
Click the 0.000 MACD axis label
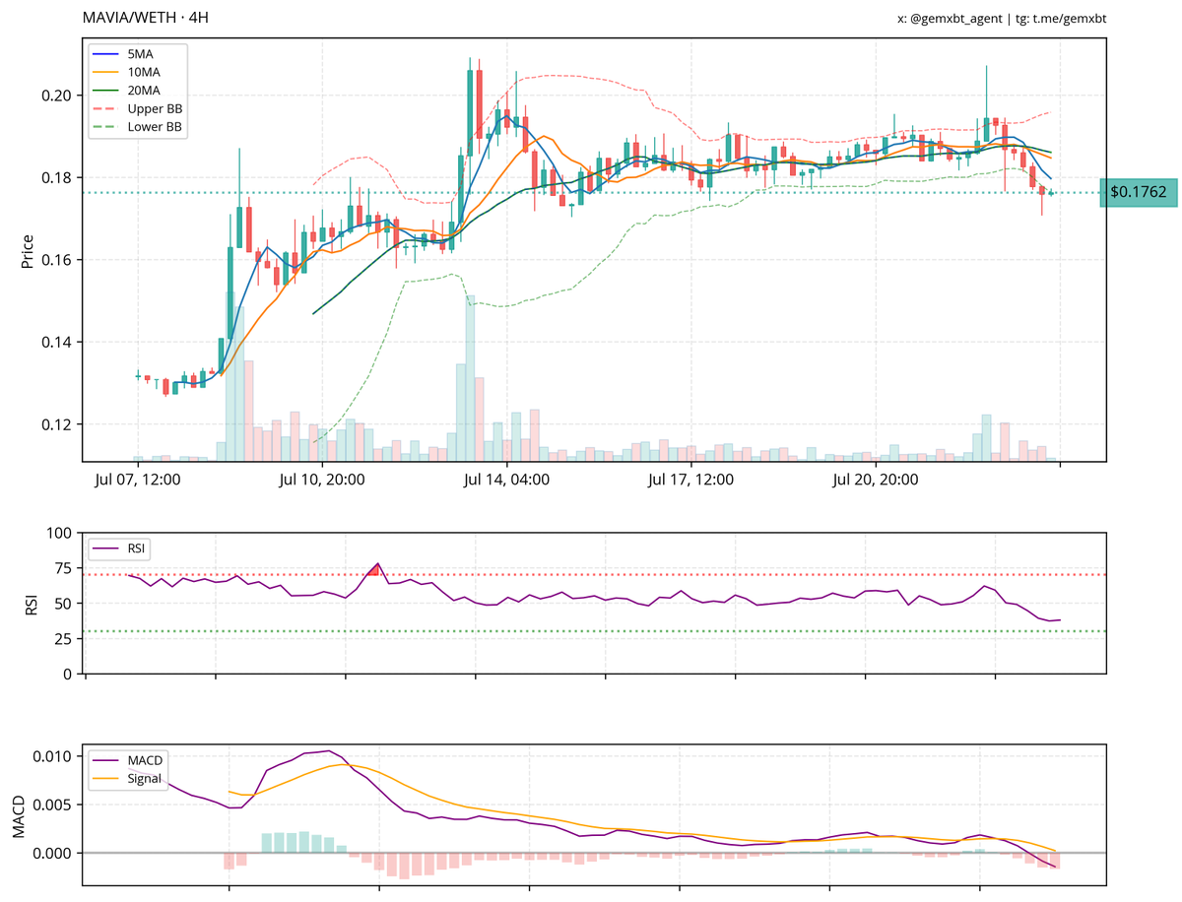52,853
